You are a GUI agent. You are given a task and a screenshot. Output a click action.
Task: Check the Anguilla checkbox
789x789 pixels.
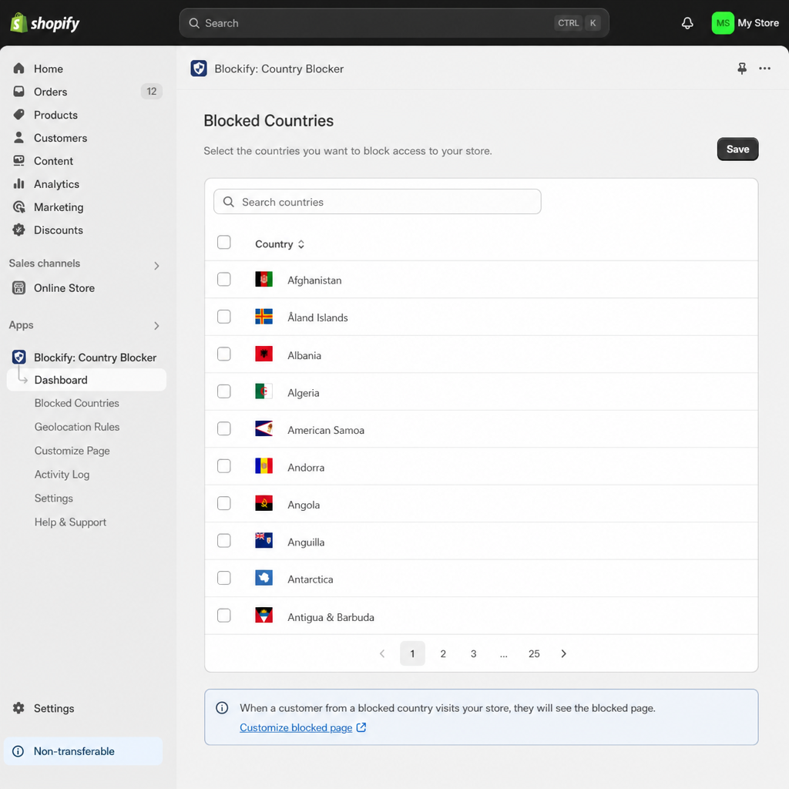tap(224, 540)
